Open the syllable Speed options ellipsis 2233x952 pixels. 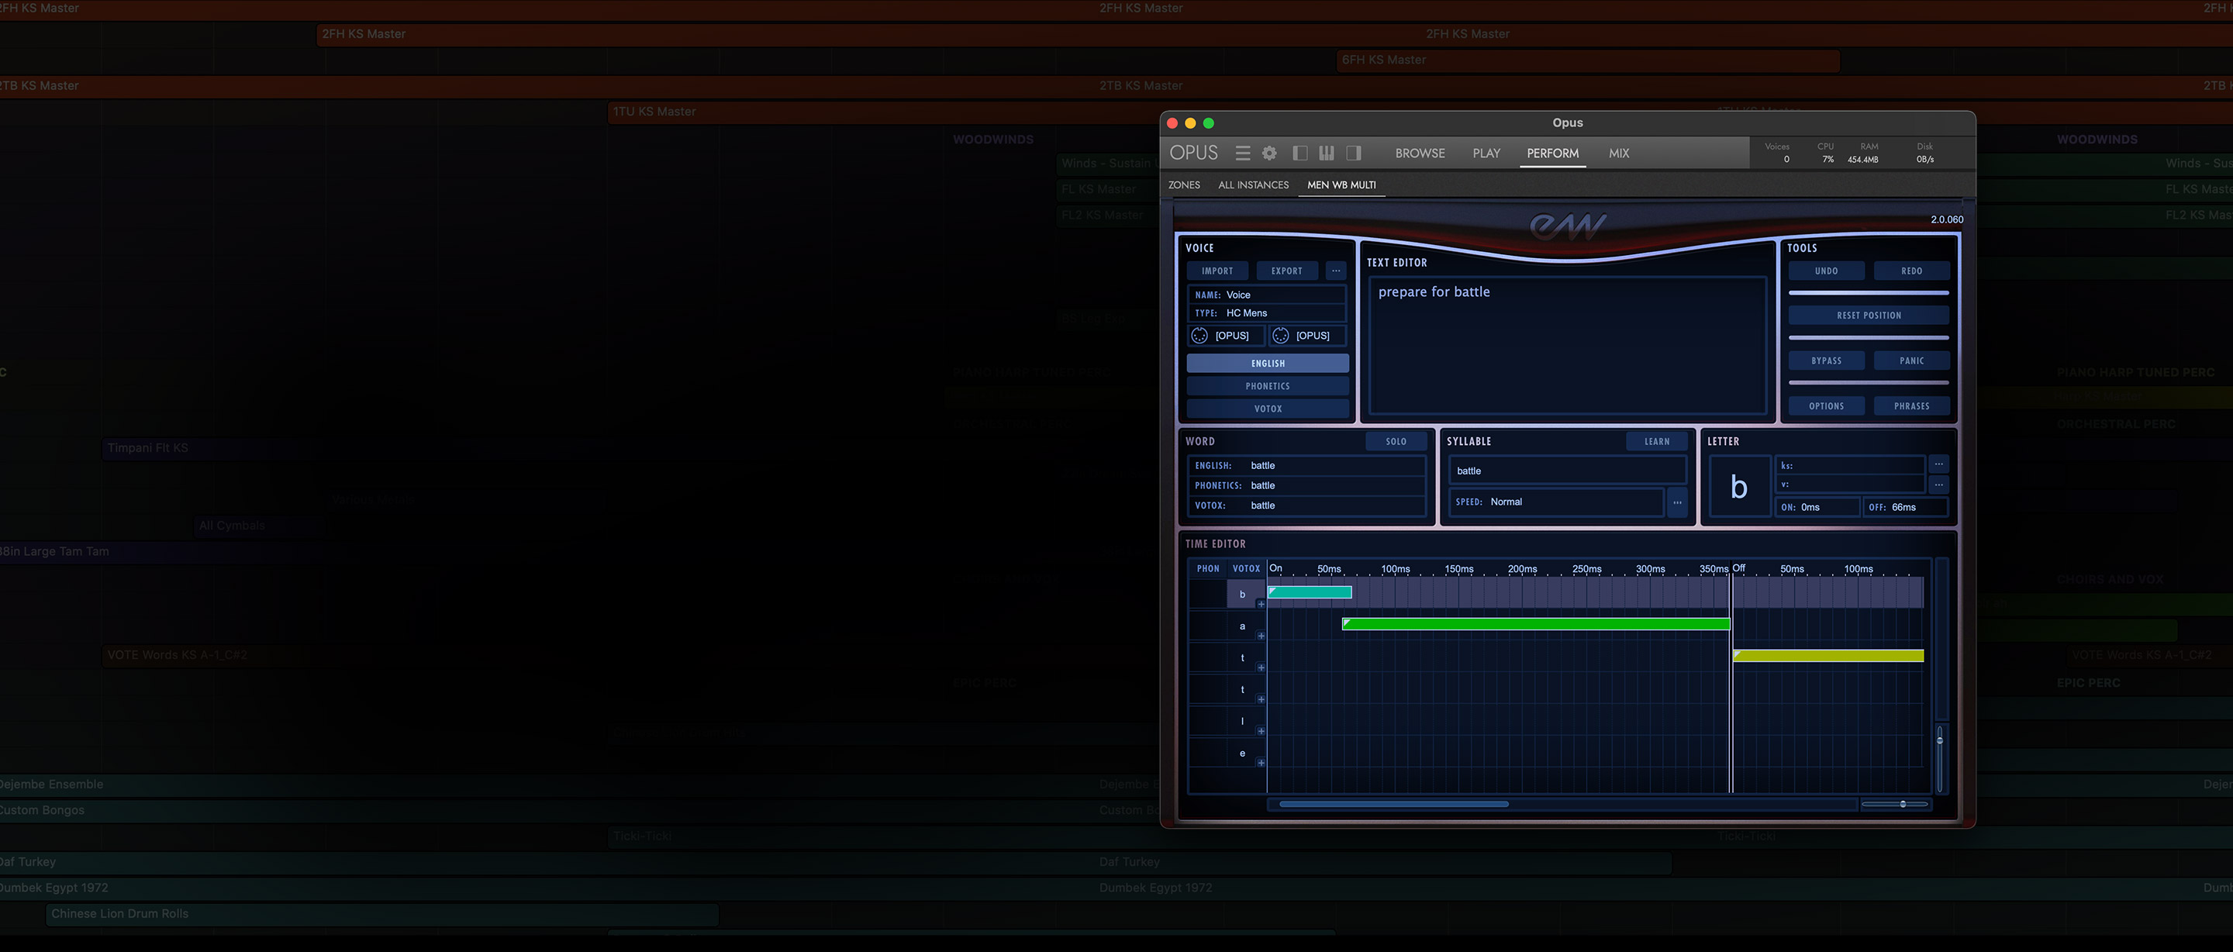[x=1676, y=503]
